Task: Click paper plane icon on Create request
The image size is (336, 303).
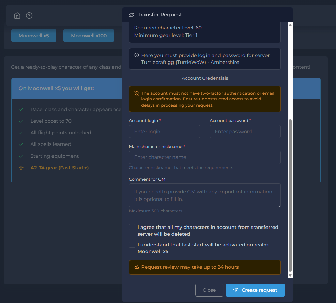Action: 235,290
